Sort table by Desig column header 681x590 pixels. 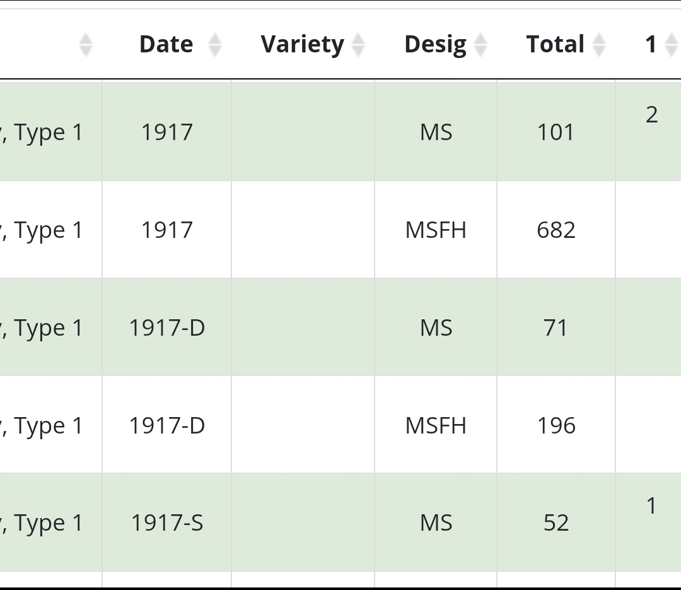click(435, 45)
